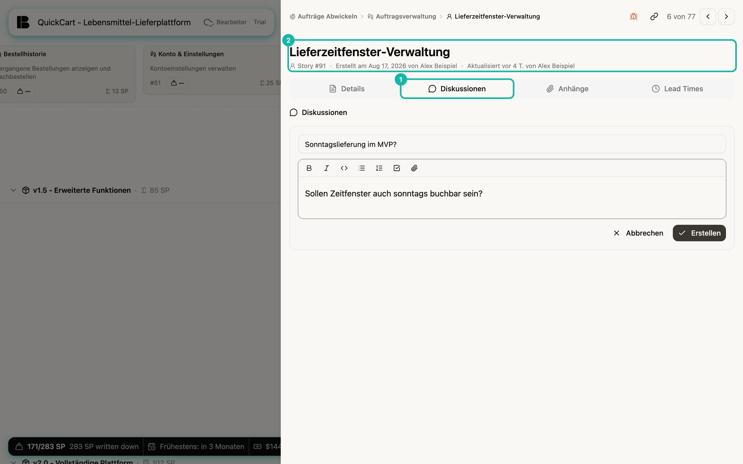Toggle bold formatting in editor
743x464 pixels.
pyautogui.click(x=309, y=168)
